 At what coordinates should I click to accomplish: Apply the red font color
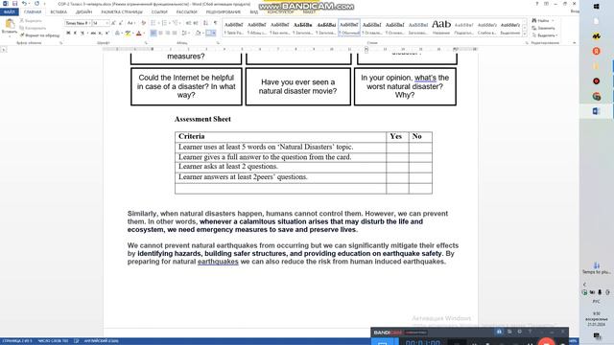[138, 34]
